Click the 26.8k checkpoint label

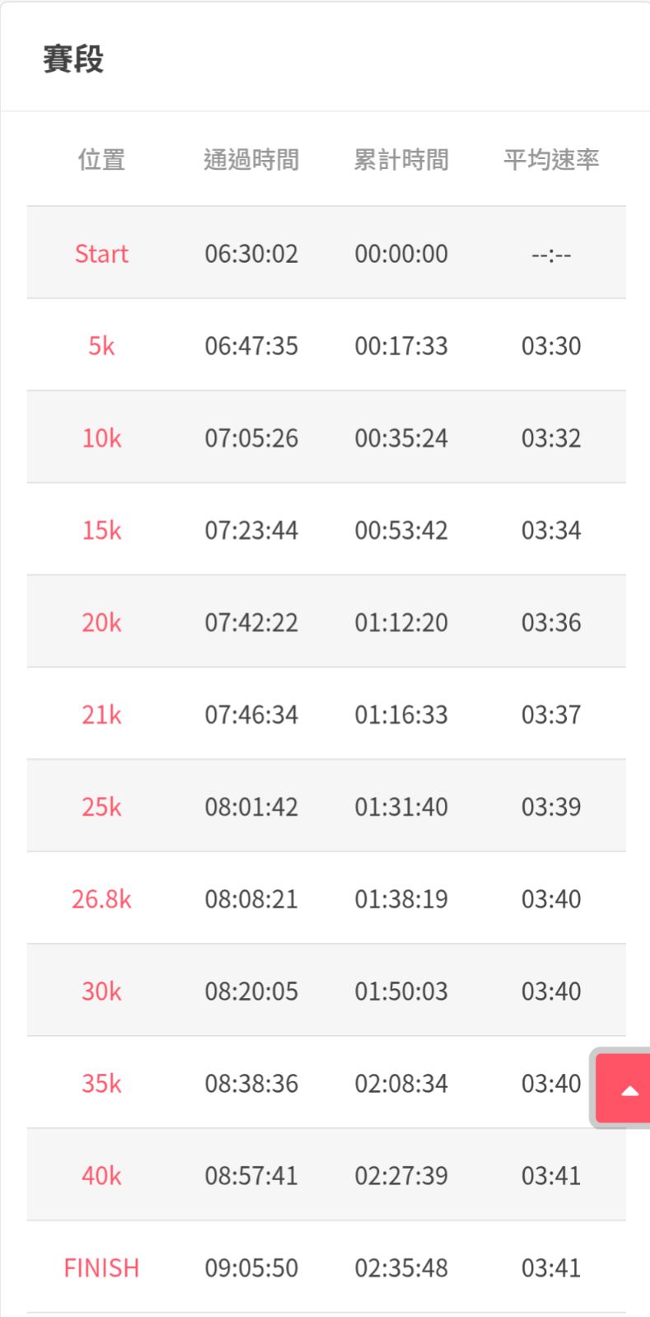(101, 899)
